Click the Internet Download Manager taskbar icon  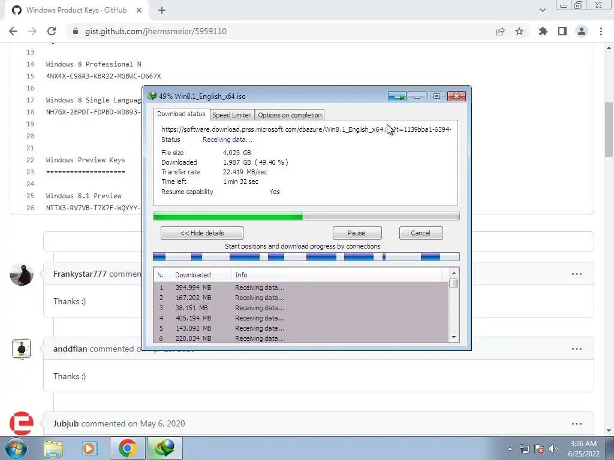point(164,448)
